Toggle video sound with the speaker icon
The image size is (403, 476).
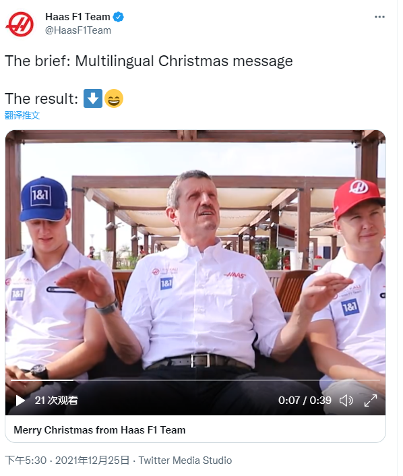coord(346,400)
